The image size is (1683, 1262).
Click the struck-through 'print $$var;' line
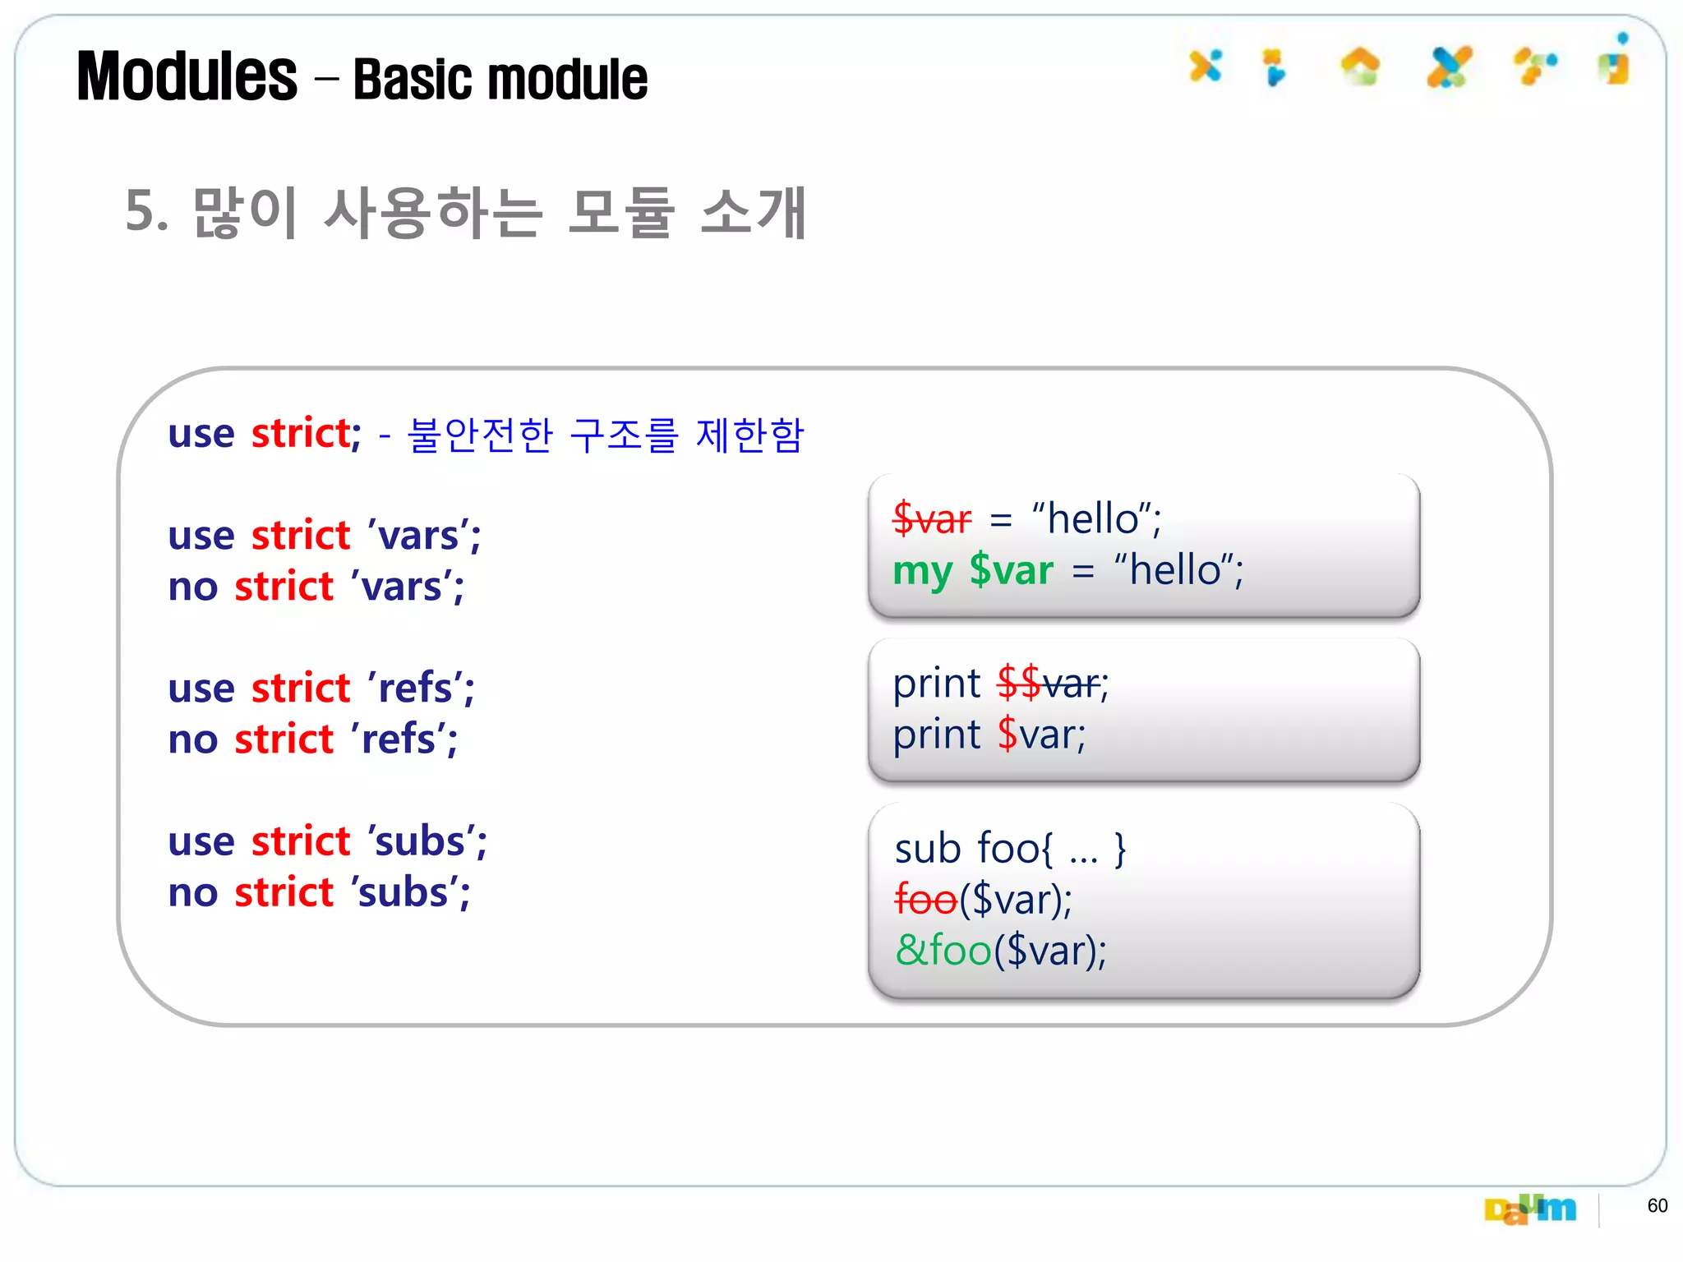click(1001, 684)
